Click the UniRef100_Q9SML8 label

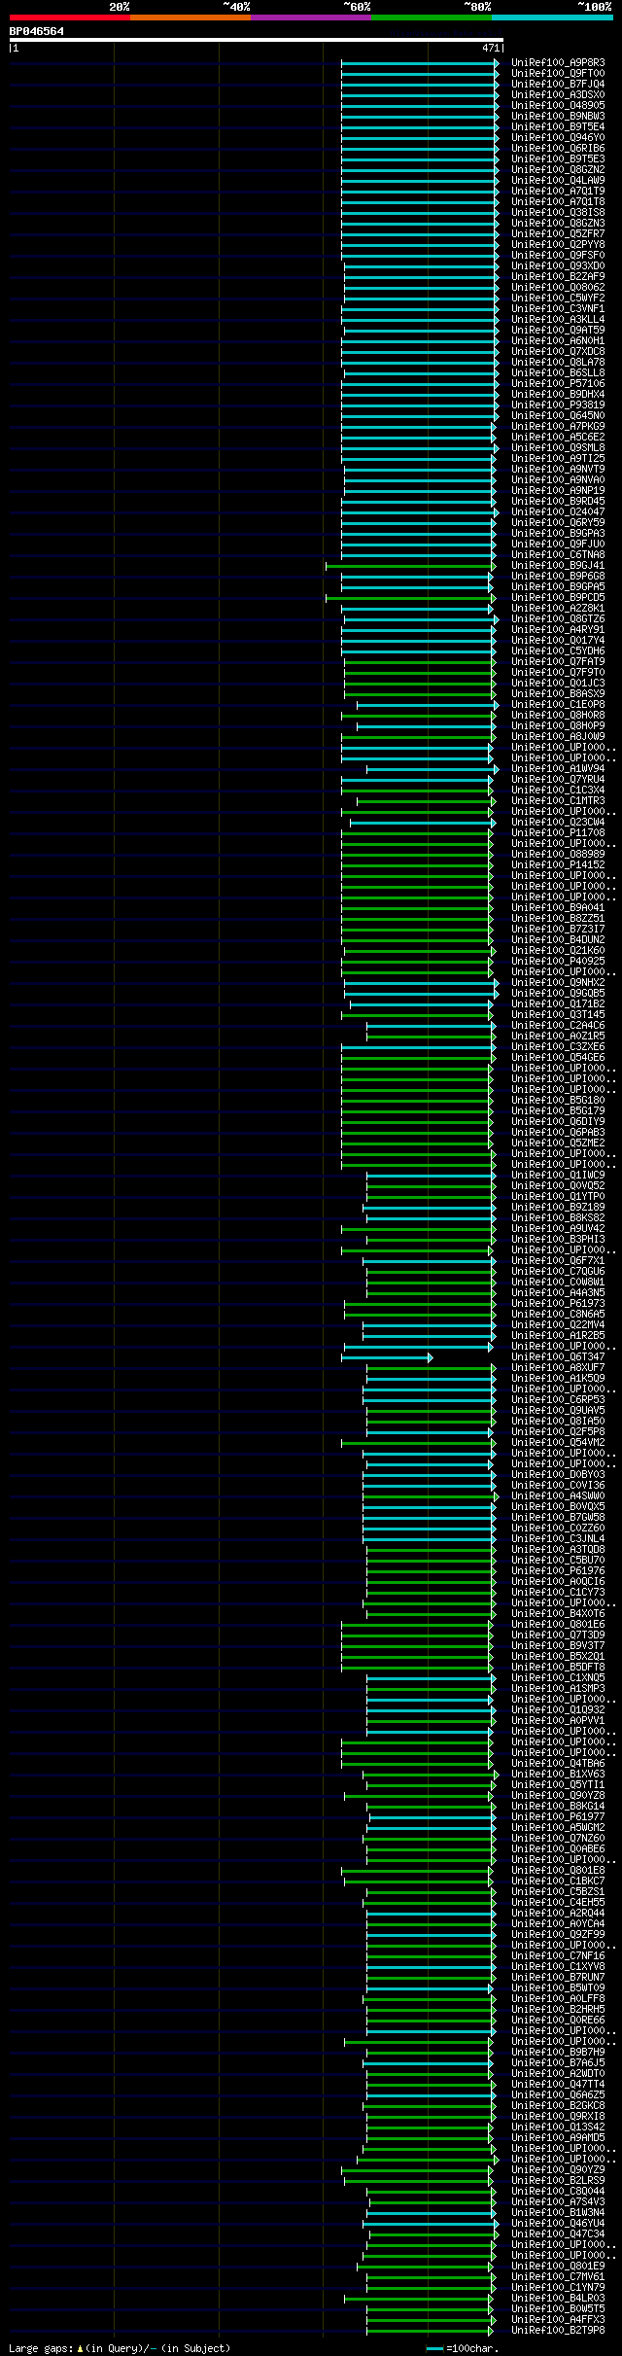pos(558,448)
